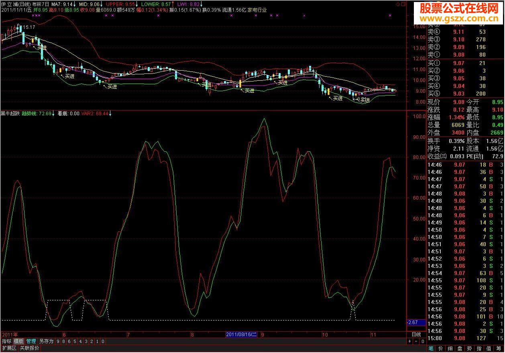
Task: Click the 日线 daily period label
Action: click(416, 334)
